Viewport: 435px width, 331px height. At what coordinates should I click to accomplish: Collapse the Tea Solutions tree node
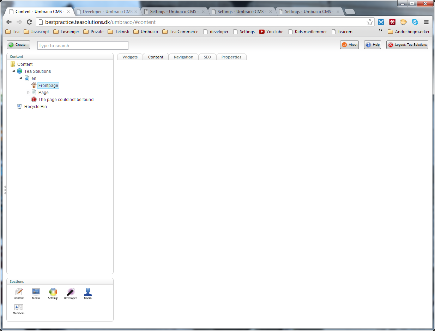14,71
